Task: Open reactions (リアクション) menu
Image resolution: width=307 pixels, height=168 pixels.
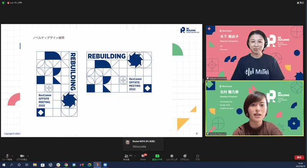Action: (185, 157)
